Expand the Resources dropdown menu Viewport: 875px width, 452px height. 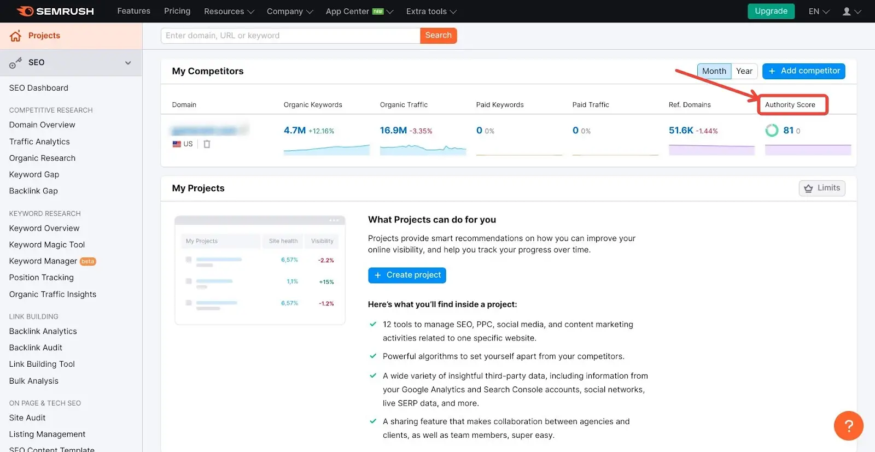point(229,11)
